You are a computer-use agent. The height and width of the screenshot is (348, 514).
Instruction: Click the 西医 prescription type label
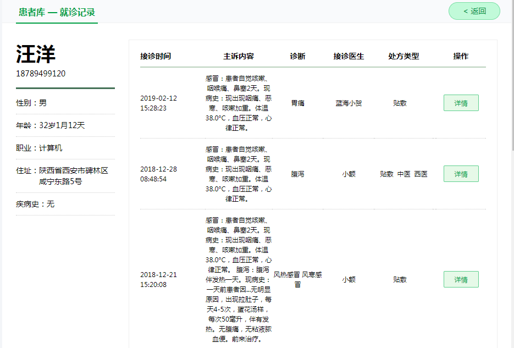point(421,174)
